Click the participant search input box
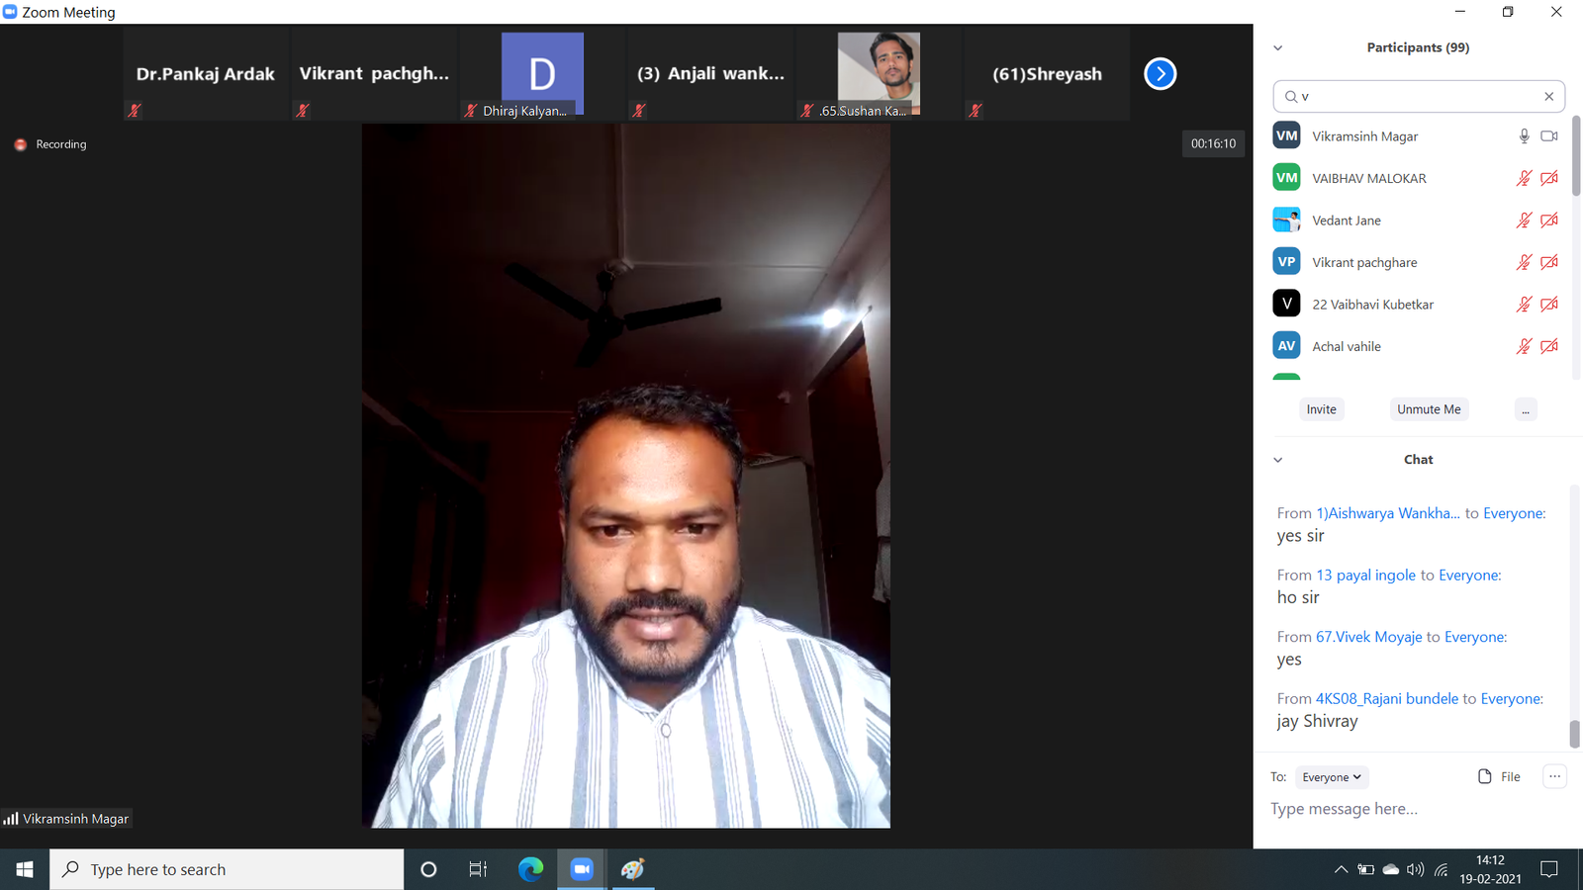This screenshot has height=890, width=1583. (x=1419, y=96)
